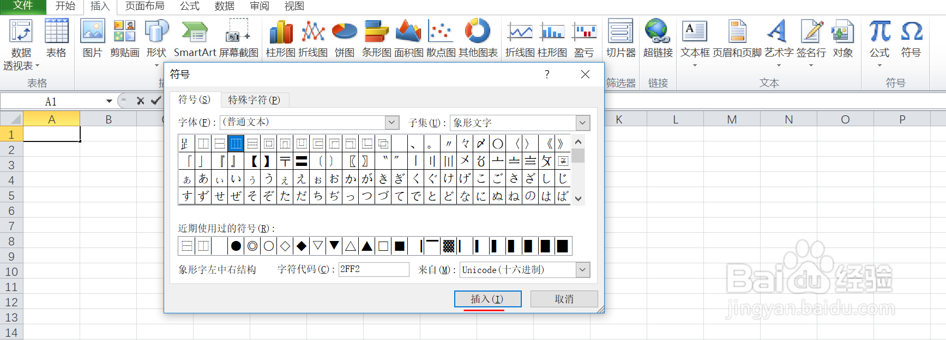
Task: Click the Symbol icon in ribbon
Action: point(911,38)
